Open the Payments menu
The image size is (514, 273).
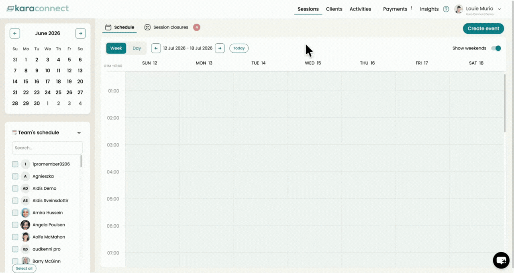coord(395,9)
